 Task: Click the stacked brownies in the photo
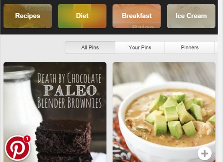click(63, 141)
